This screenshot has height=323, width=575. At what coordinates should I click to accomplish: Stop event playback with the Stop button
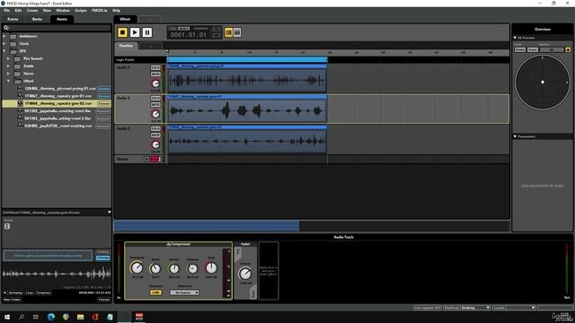[122, 32]
